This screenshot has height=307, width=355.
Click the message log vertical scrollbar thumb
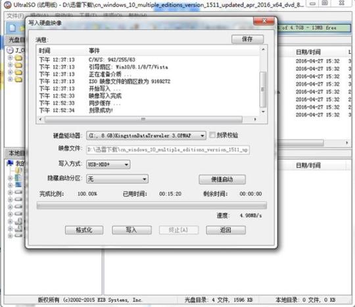point(263,89)
